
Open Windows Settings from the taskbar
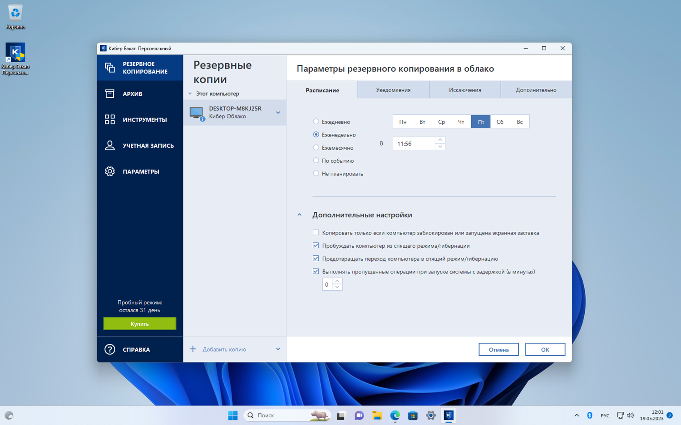click(431, 415)
